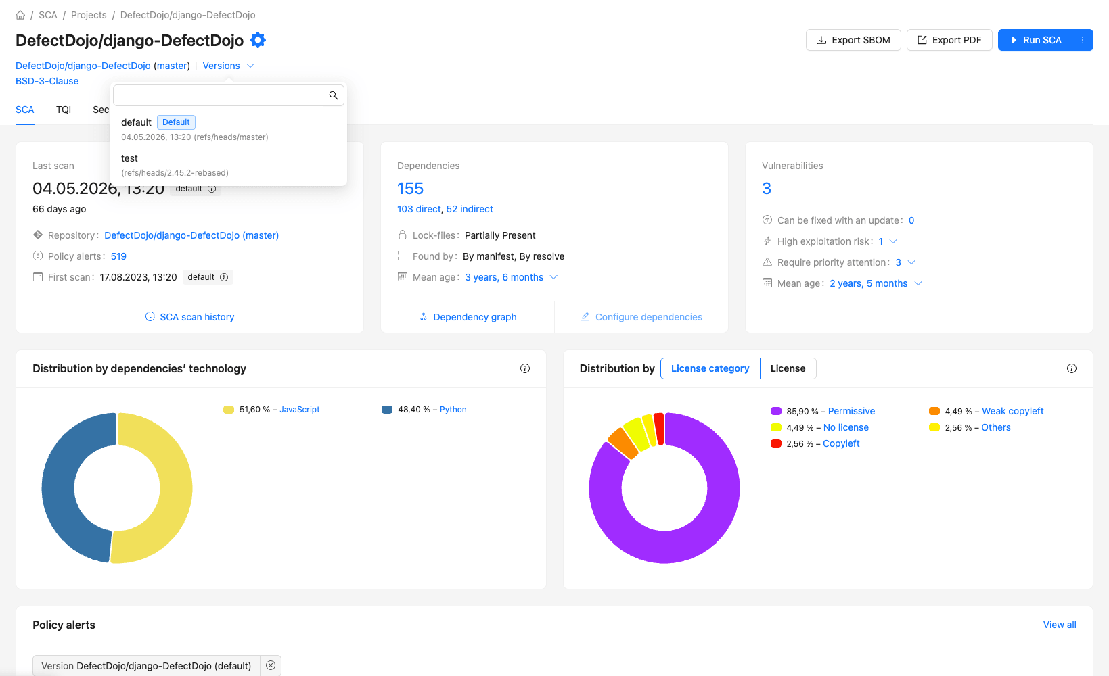1109x676 pixels.
Task: Open Run SCA more options menu
Action: 1083,40
